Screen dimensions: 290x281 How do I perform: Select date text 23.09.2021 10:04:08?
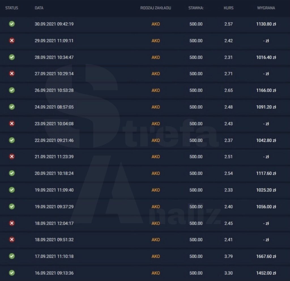point(54,124)
